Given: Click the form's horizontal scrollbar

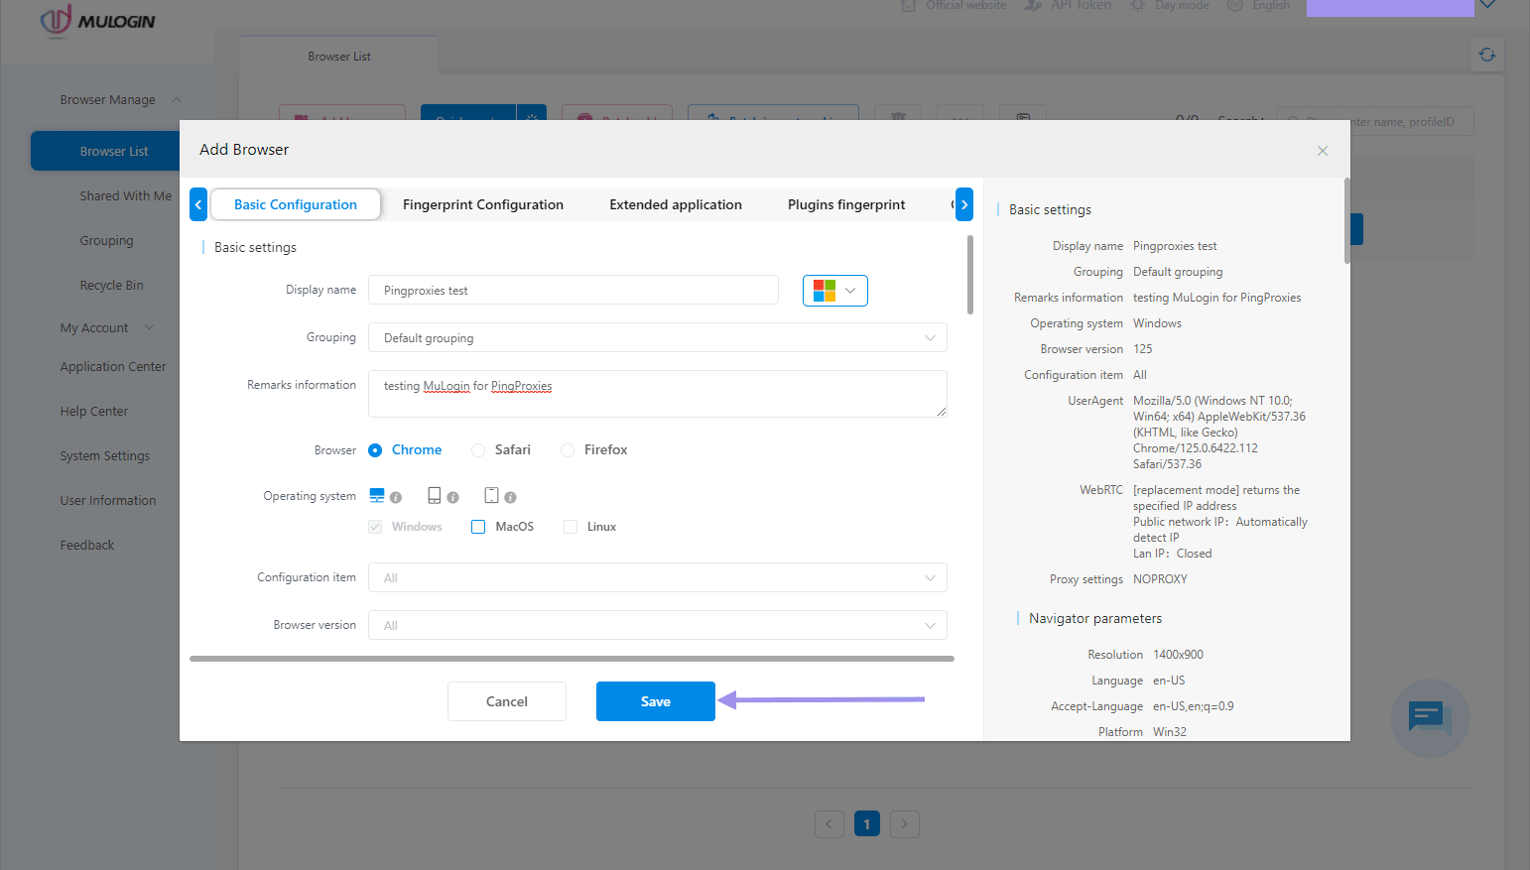Looking at the screenshot, I should 572,658.
